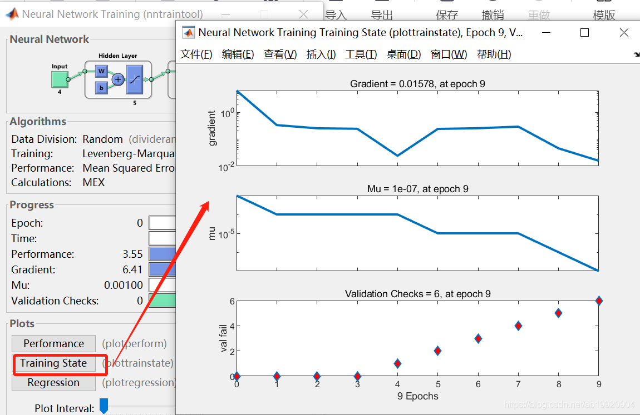Click the b bias block in Hidden Layer
Image resolution: width=640 pixels, height=415 pixels.
101,88
